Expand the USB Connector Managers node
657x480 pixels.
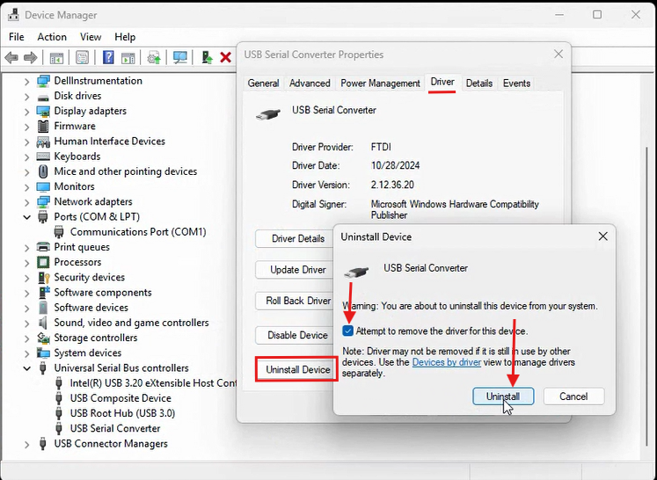tap(27, 444)
